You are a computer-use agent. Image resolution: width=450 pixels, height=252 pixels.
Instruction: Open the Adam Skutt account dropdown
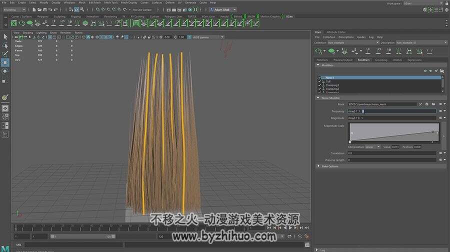tap(223, 10)
